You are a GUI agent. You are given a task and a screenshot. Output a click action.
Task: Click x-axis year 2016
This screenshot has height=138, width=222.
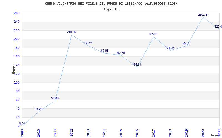(x=137, y=133)
